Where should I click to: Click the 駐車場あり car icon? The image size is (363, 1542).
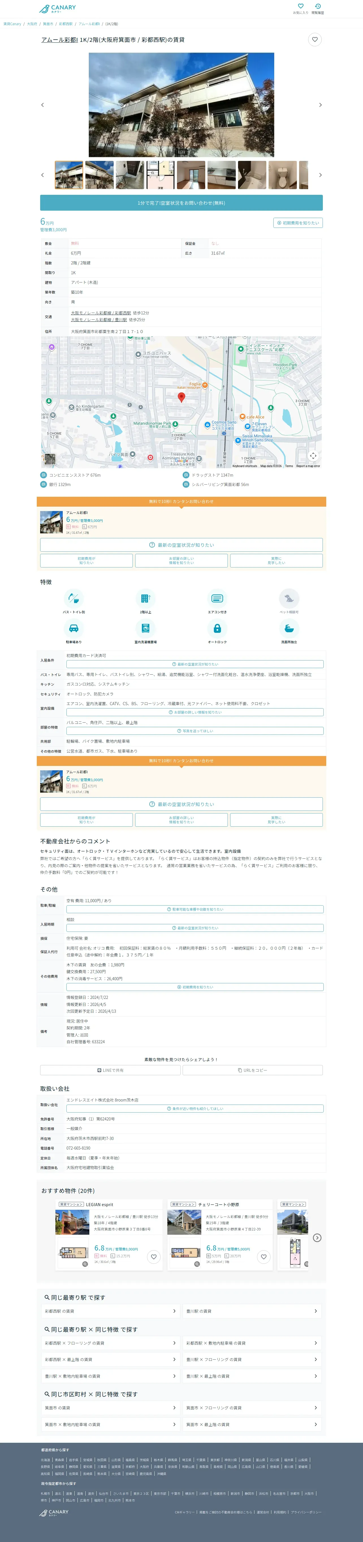(x=74, y=628)
